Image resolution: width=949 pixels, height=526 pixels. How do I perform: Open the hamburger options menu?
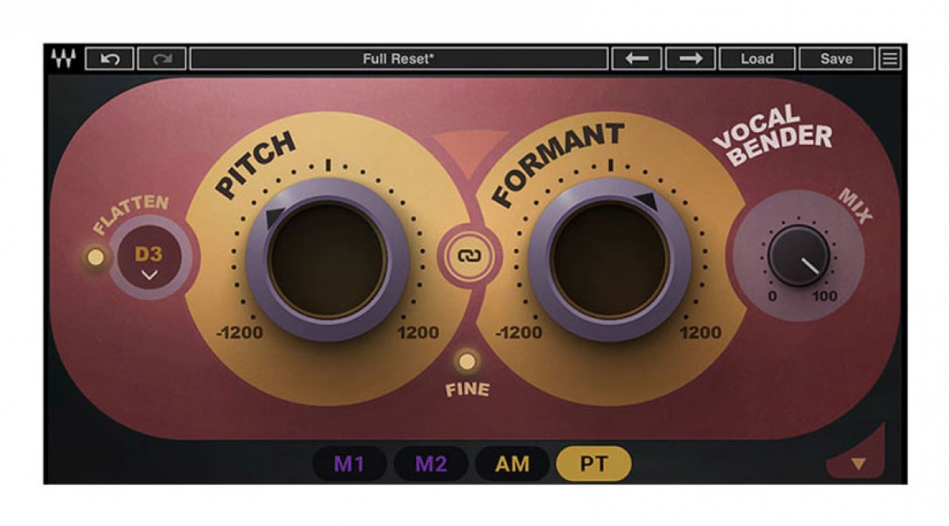(x=890, y=59)
